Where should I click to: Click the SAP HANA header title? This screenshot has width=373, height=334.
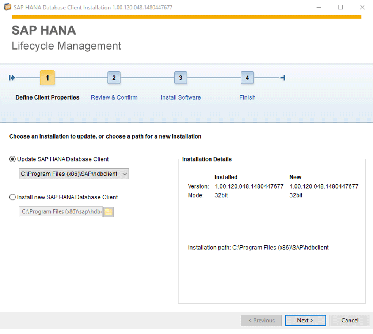pos(44,30)
